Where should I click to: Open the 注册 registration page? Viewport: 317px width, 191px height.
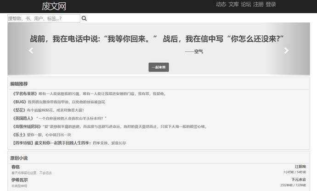tap(258, 5)
